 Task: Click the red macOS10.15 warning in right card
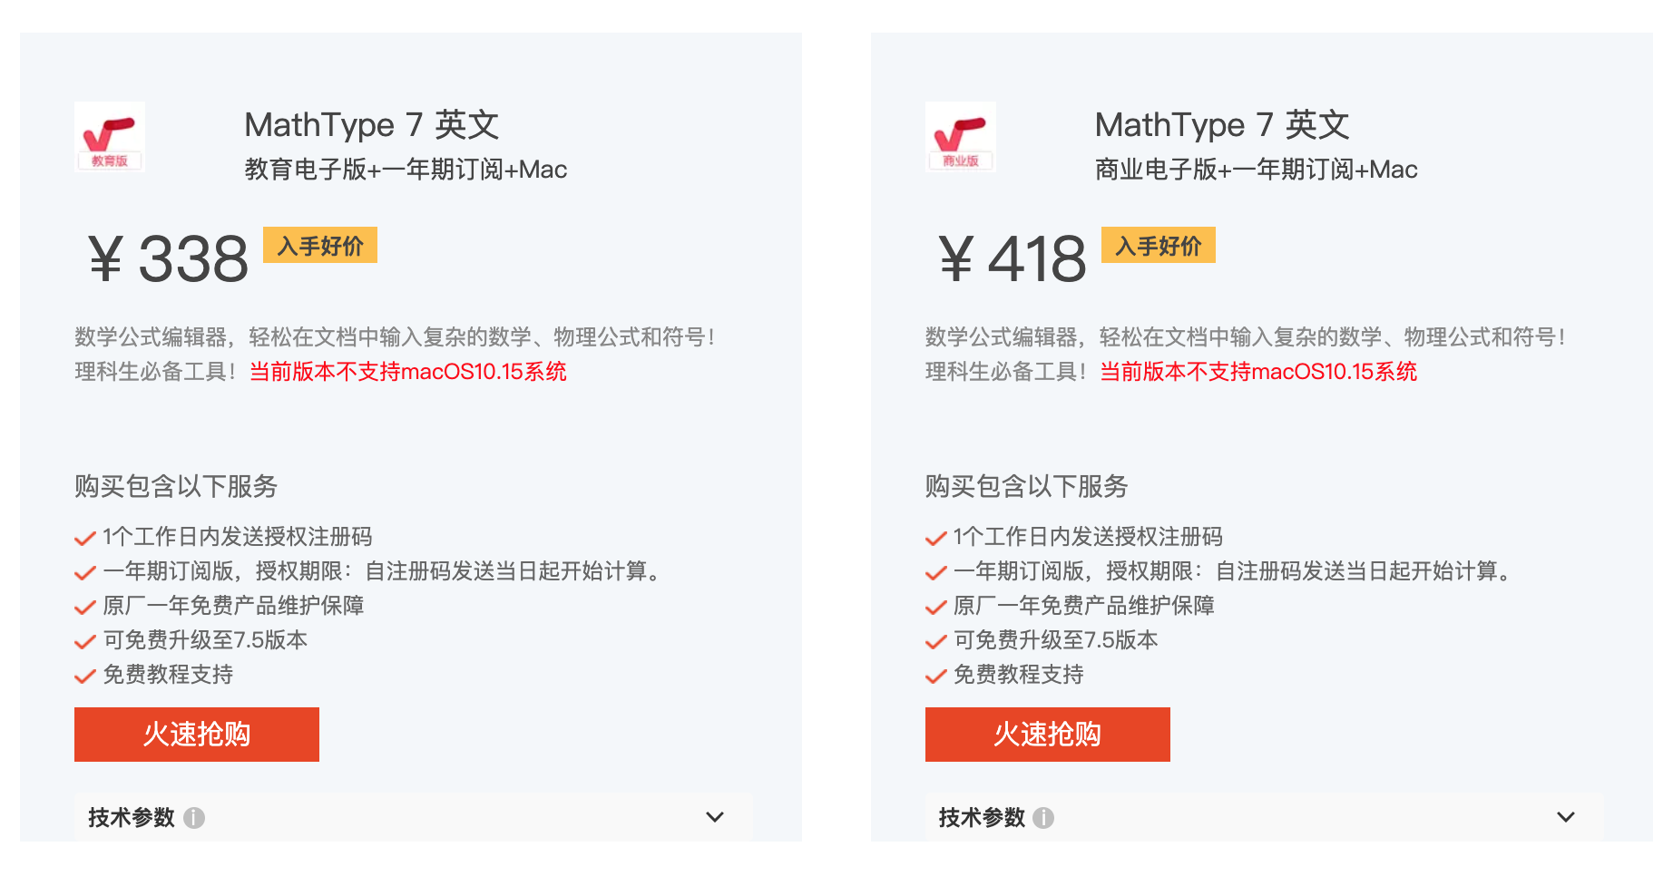point(1258,372)
